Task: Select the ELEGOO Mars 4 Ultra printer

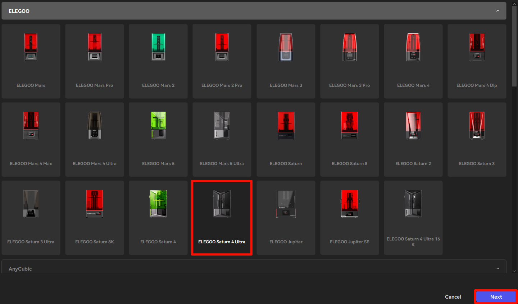Action: [x=95, y=140]
